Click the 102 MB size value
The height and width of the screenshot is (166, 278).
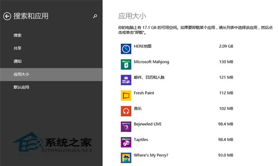(226, 108)
